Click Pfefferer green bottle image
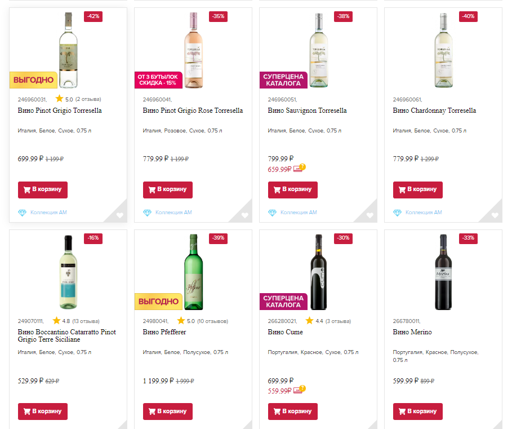 [193, 272]
